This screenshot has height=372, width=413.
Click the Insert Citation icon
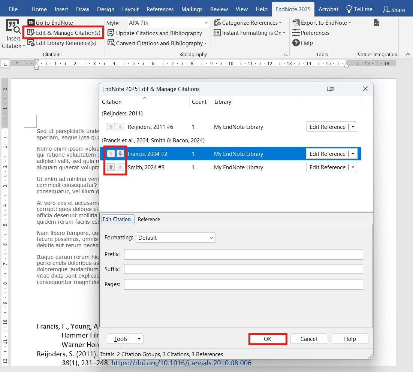(13, 26)
